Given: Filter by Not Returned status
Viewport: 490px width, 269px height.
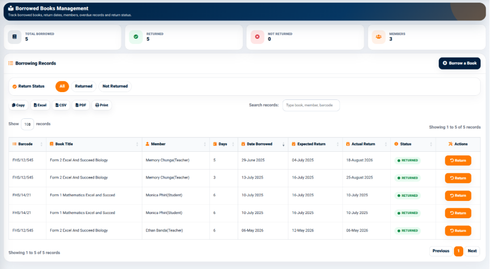Looking at the screenshot, I should [115, 86].
